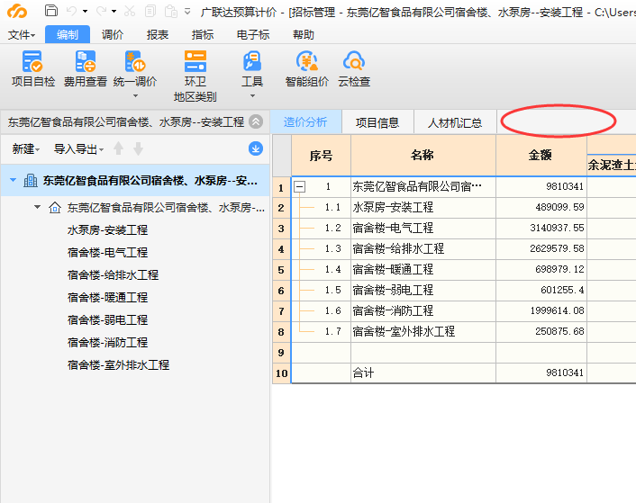The height and width of the screenshot is (503, 636).
Task: Click the 工具 tools icon
Action: coord(252,61)
